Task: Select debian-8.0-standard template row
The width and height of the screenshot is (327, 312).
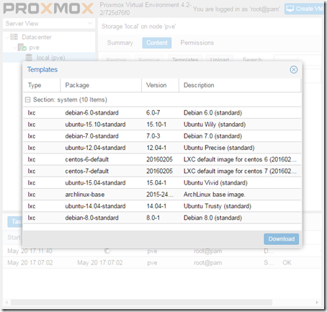Action: pyautogui.click(x=162, y=218)
